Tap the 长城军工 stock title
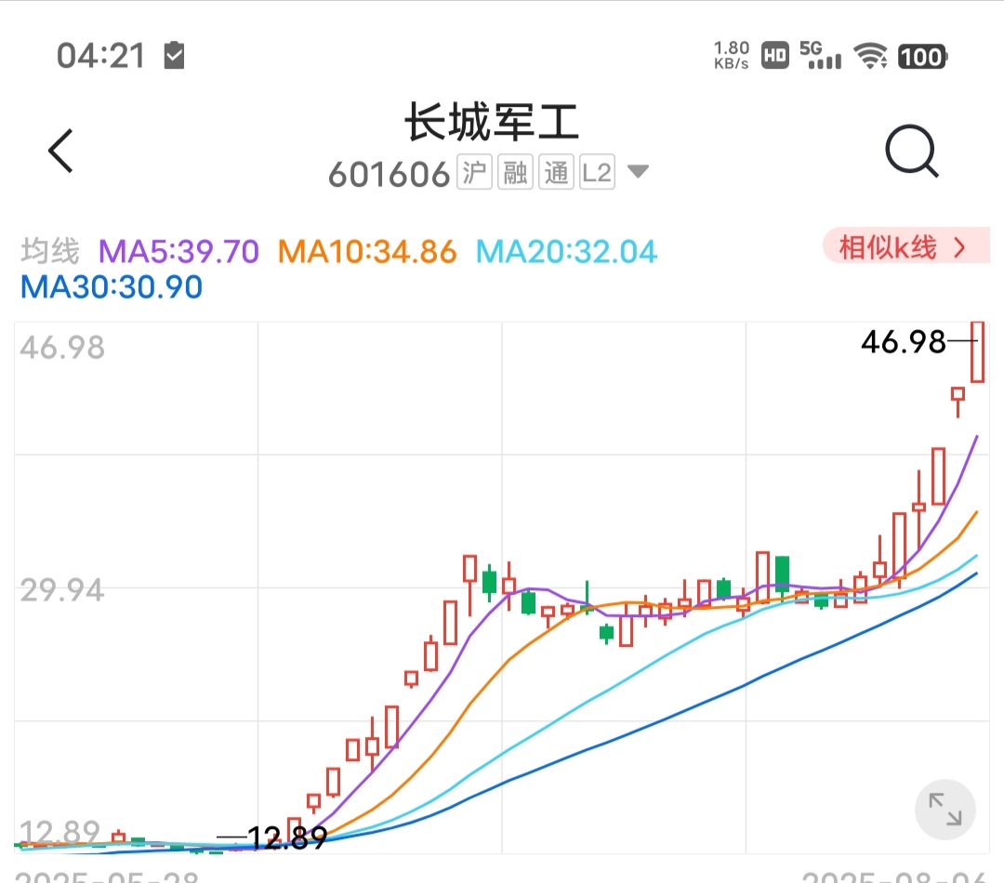This screenshot has height=883, width=1004. click(492, 122)
